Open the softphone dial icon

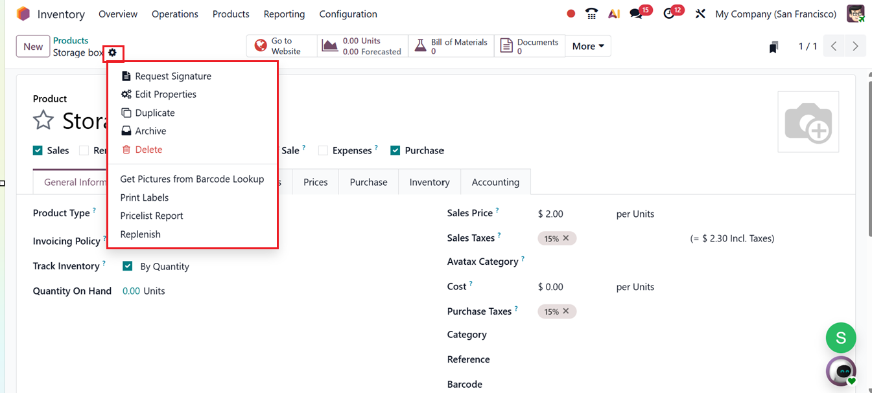click(x=591, y=13)
